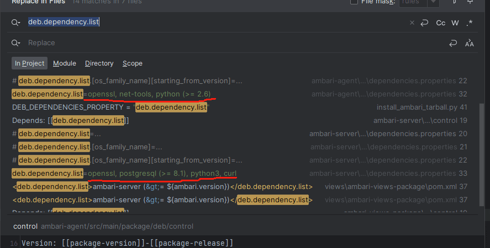Select ambari-server dependencies.properties line 21 result

coord(240,147)
